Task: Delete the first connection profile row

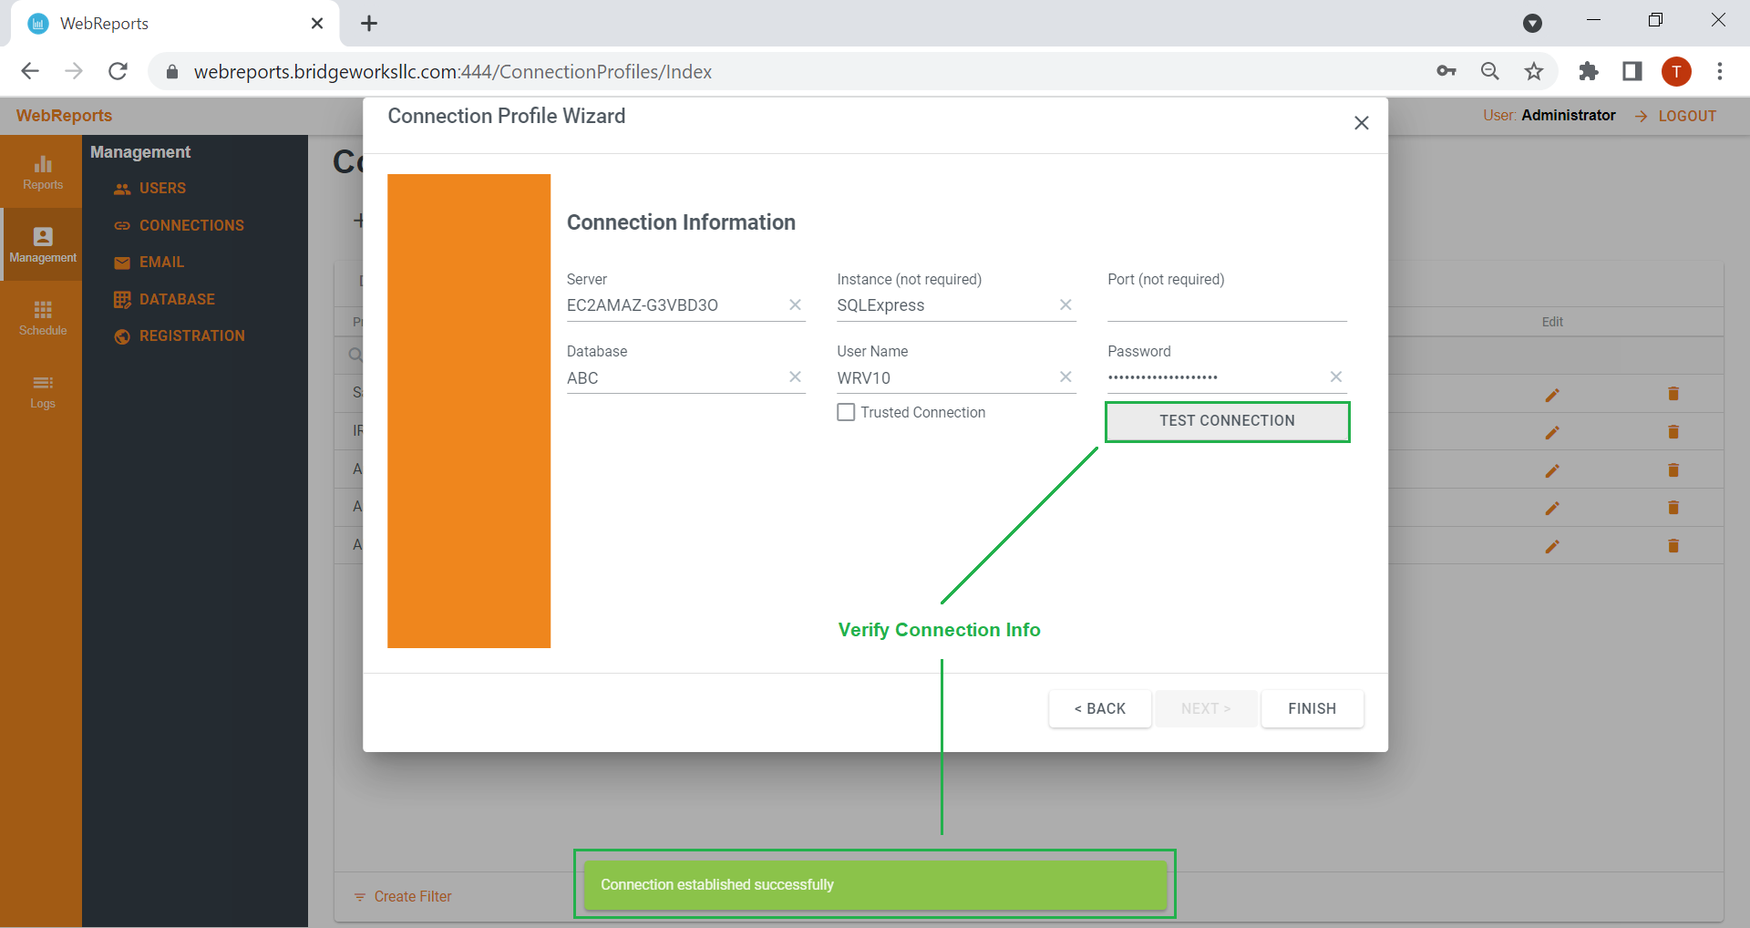Action: (1673, 394)
